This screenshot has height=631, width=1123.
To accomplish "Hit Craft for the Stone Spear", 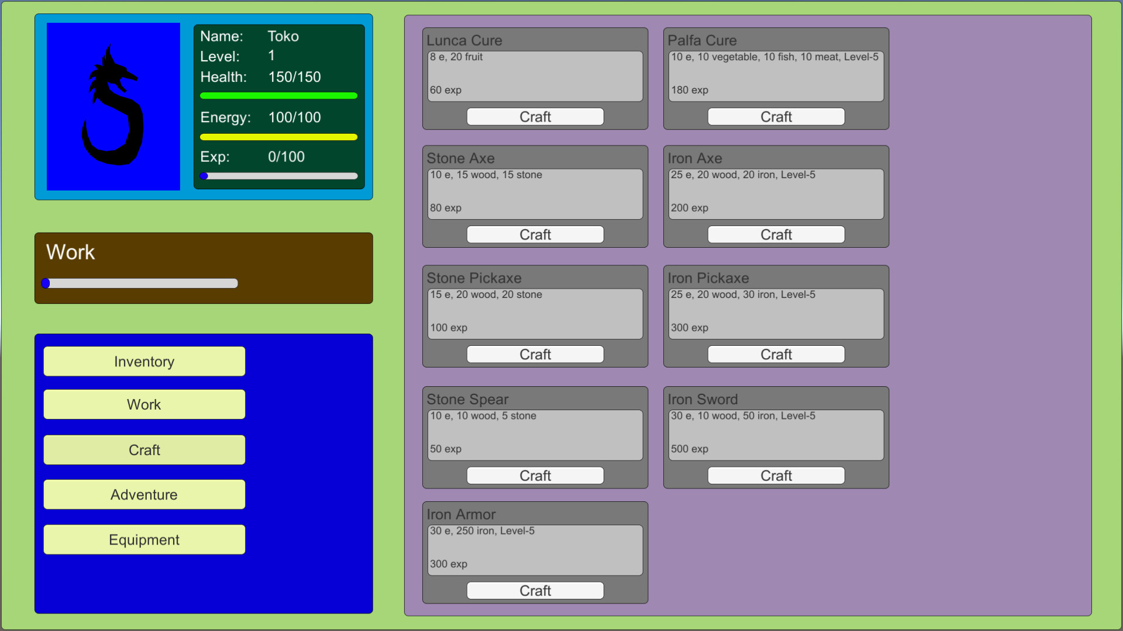I will pos(535,476).
